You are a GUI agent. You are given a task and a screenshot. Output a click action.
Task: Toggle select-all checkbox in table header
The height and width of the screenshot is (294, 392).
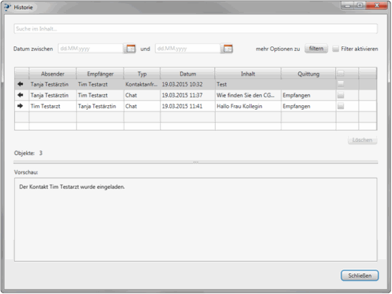click(340, 73)
